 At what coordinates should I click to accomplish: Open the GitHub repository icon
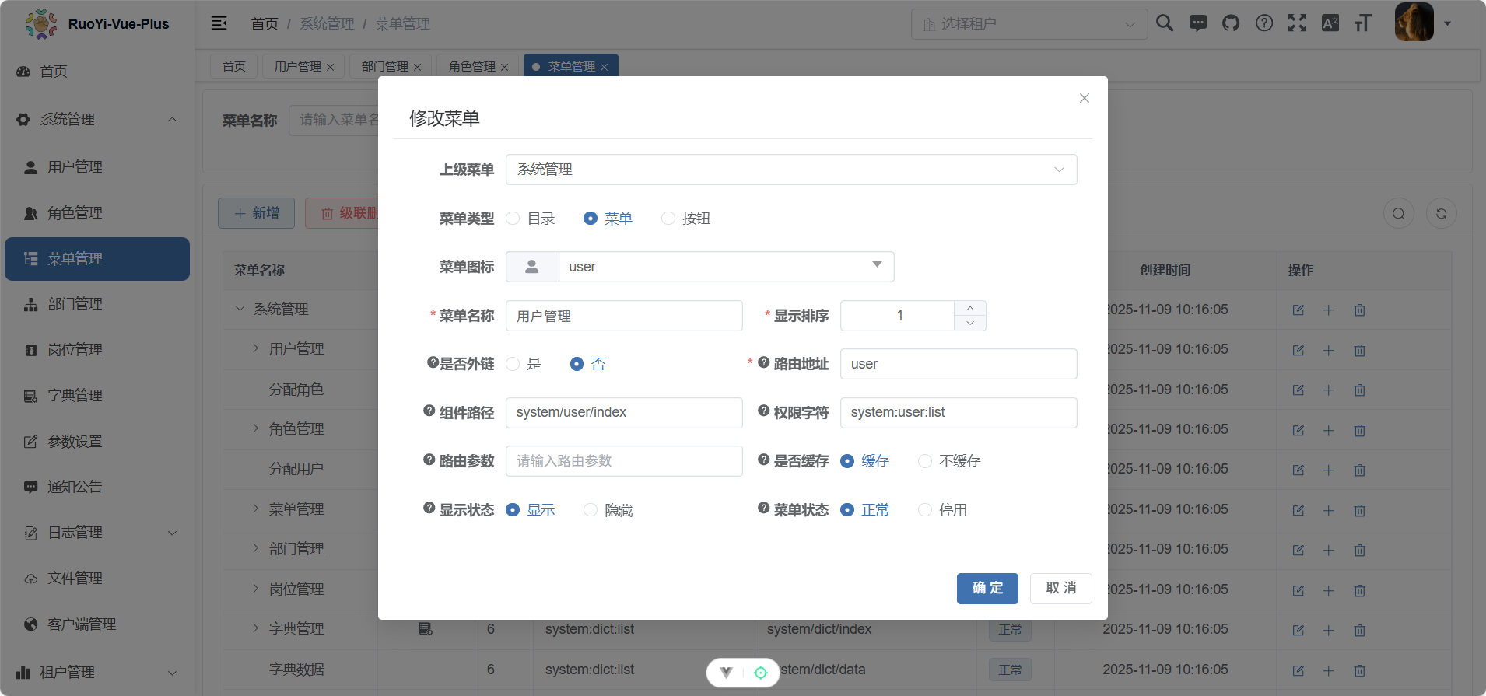click(1231, 23)
